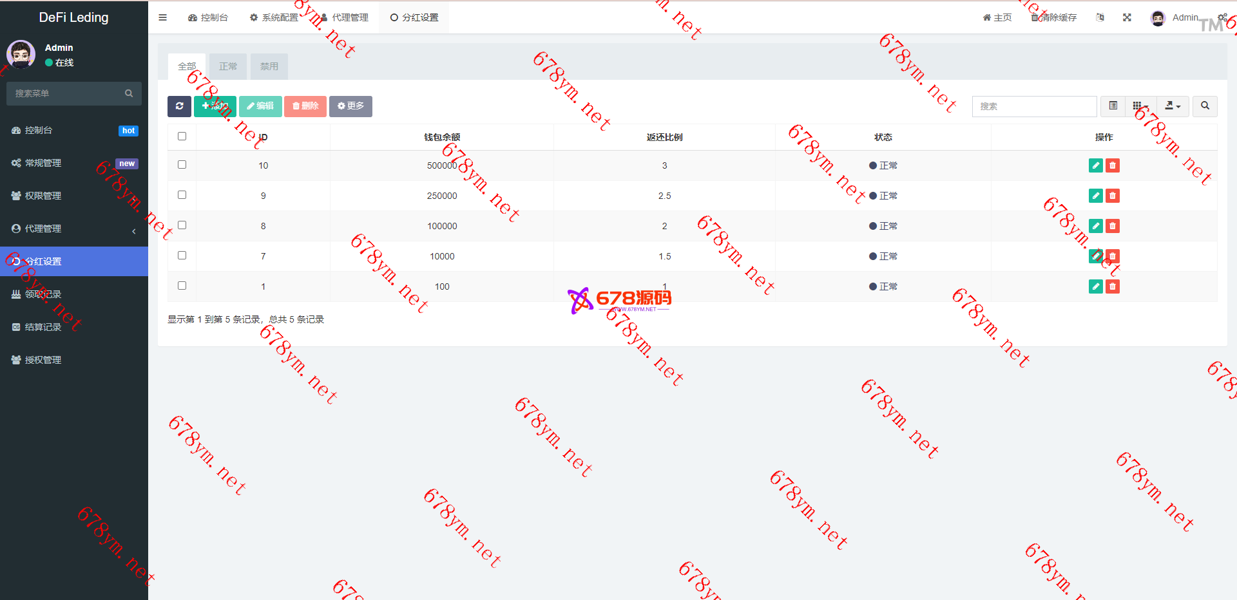Click the refresh table button
Viewport: 1237px width, 600px height.
179,106
